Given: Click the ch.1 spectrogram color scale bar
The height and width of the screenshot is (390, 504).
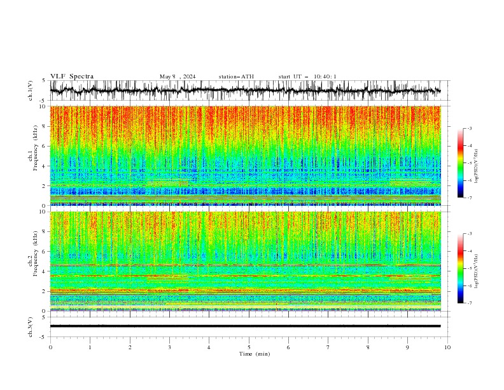Looking at the screenshot, I should click(x=460, y=163).
